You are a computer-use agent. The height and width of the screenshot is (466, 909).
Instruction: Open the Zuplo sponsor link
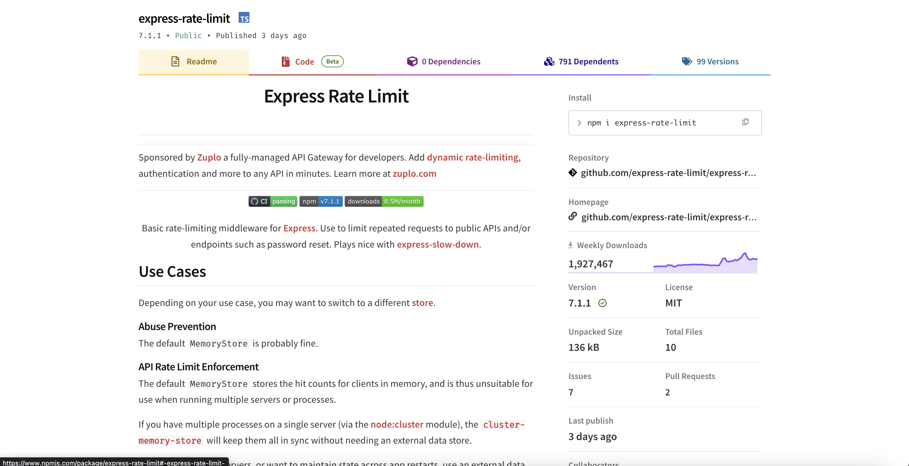coord(209,157)
